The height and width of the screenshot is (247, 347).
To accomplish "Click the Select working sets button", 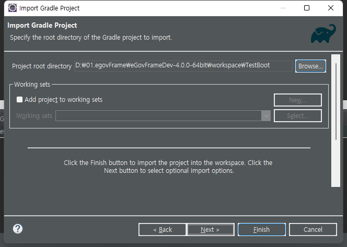I will [298, 115].
